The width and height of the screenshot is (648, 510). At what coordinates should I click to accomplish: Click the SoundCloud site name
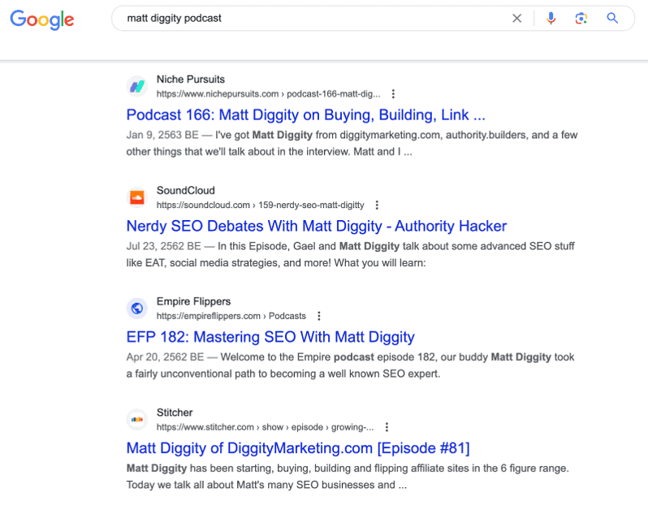coord(186,191)
